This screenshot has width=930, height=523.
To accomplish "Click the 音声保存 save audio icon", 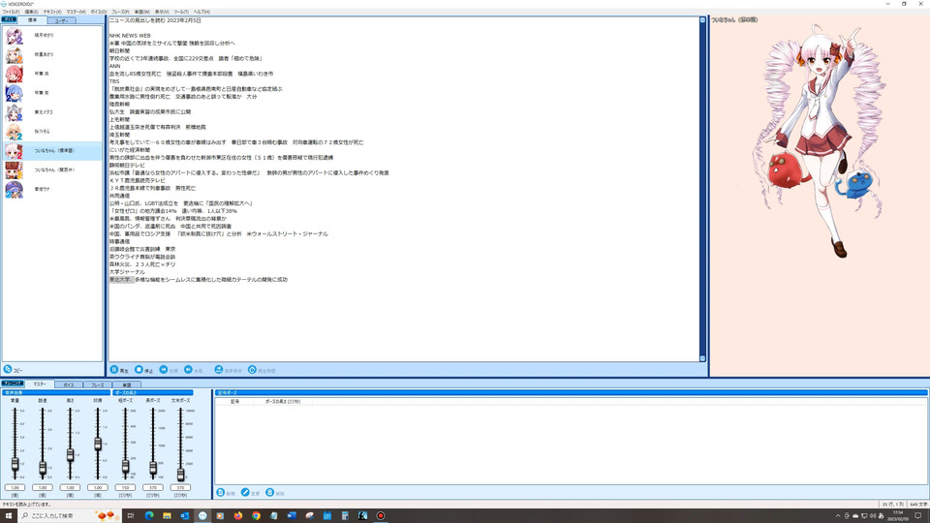I will [x=218, y=369].
